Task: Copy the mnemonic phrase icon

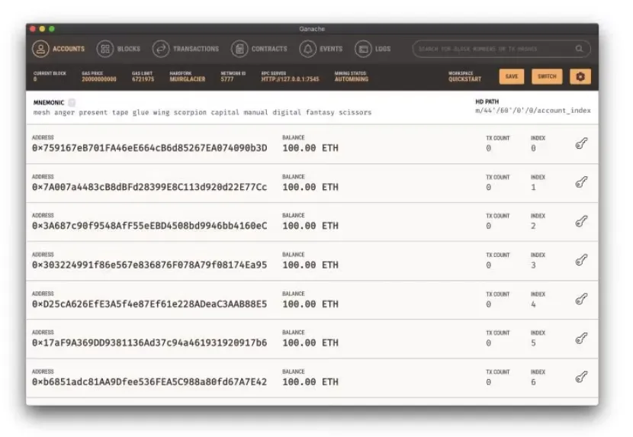Action: coord(72,103)
